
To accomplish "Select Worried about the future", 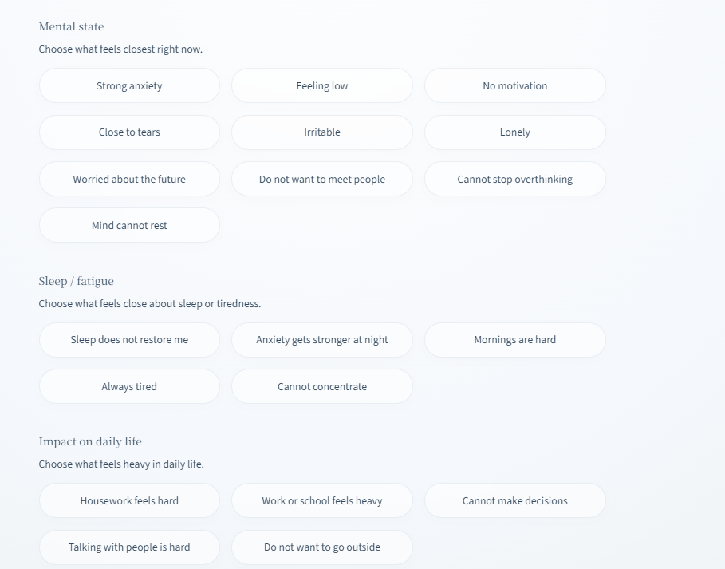I will pos(129,179).
